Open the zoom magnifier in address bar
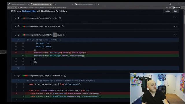The width and height of the screenshot is (185, 104). point(167,8)
